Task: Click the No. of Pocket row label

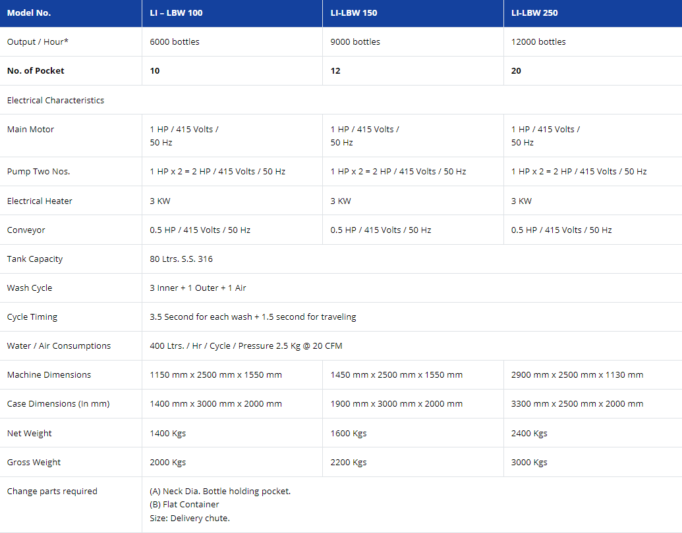Action: tap(36, 71)
